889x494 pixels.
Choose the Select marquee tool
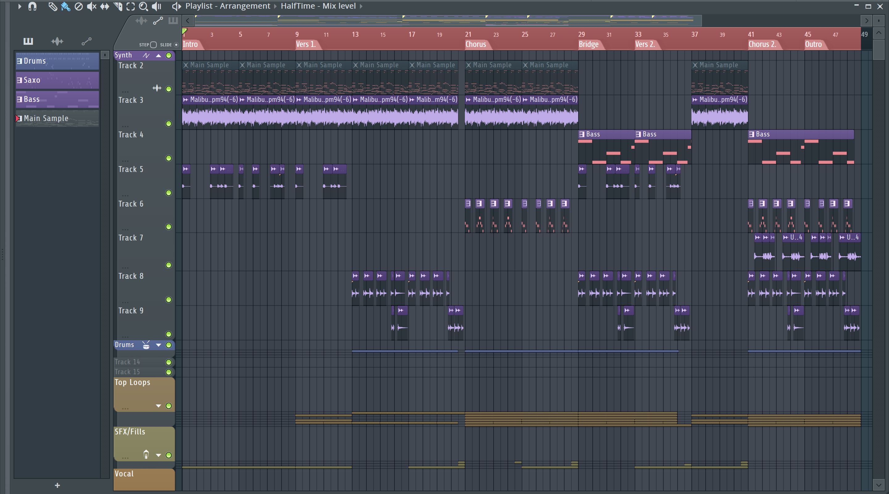pos(131,6)
